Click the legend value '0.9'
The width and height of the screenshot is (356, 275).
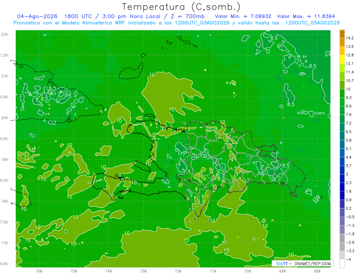[349, 200]
